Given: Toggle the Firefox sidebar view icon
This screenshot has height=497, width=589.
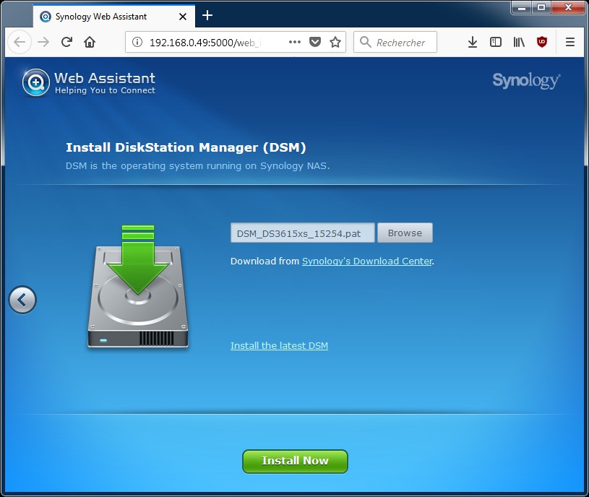Looking at the screenshot, I should [x=496, y=43].
